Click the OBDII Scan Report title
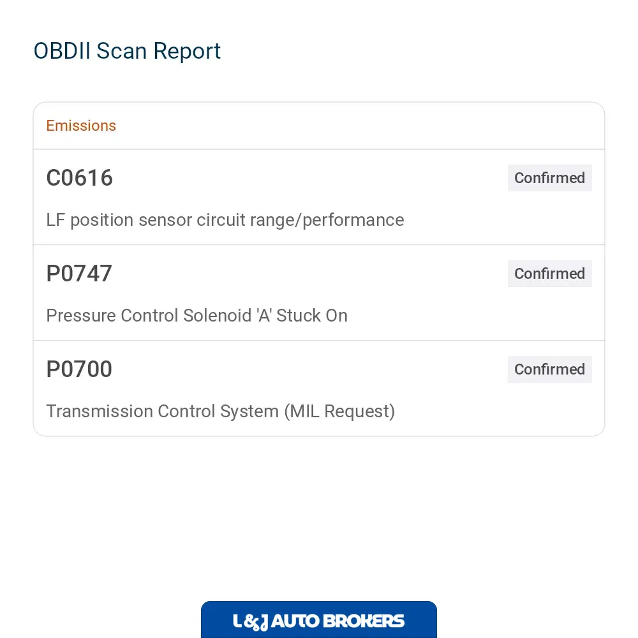Screen dimensions: 638x638 (127, 51)
